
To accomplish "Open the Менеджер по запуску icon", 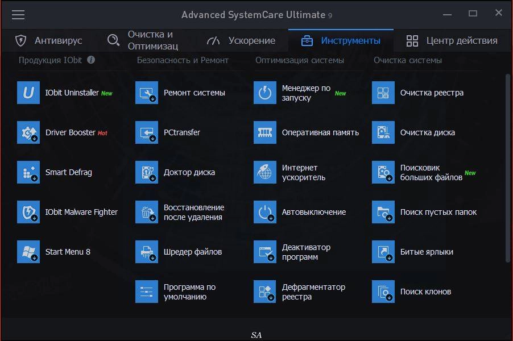I will click(x=265, y=93).
